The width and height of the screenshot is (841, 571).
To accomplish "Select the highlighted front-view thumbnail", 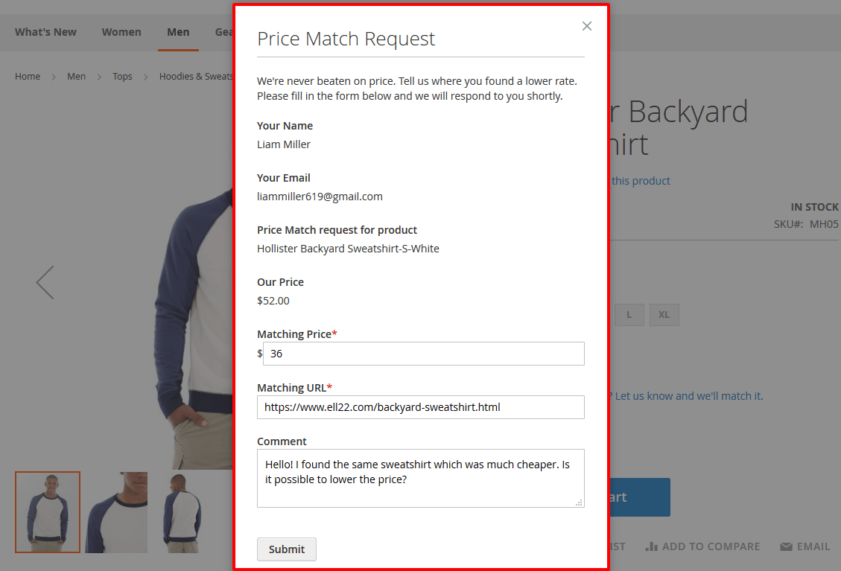I will coord(48,511).
